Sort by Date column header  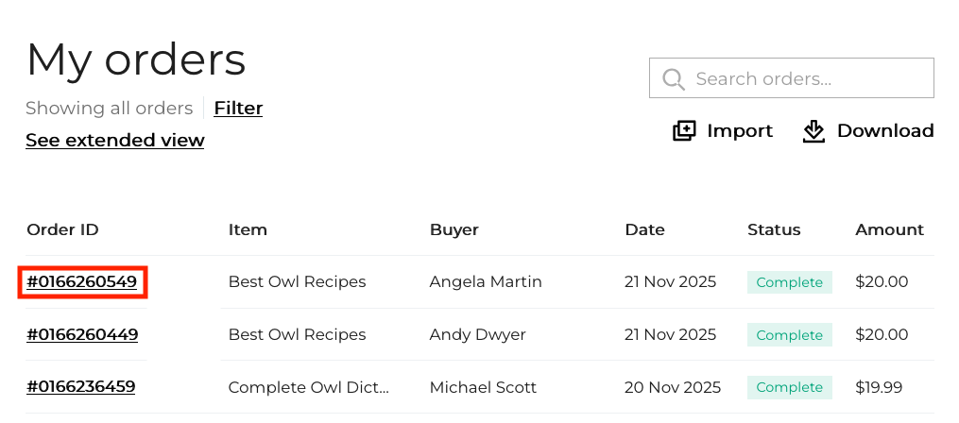click(644, 229)
